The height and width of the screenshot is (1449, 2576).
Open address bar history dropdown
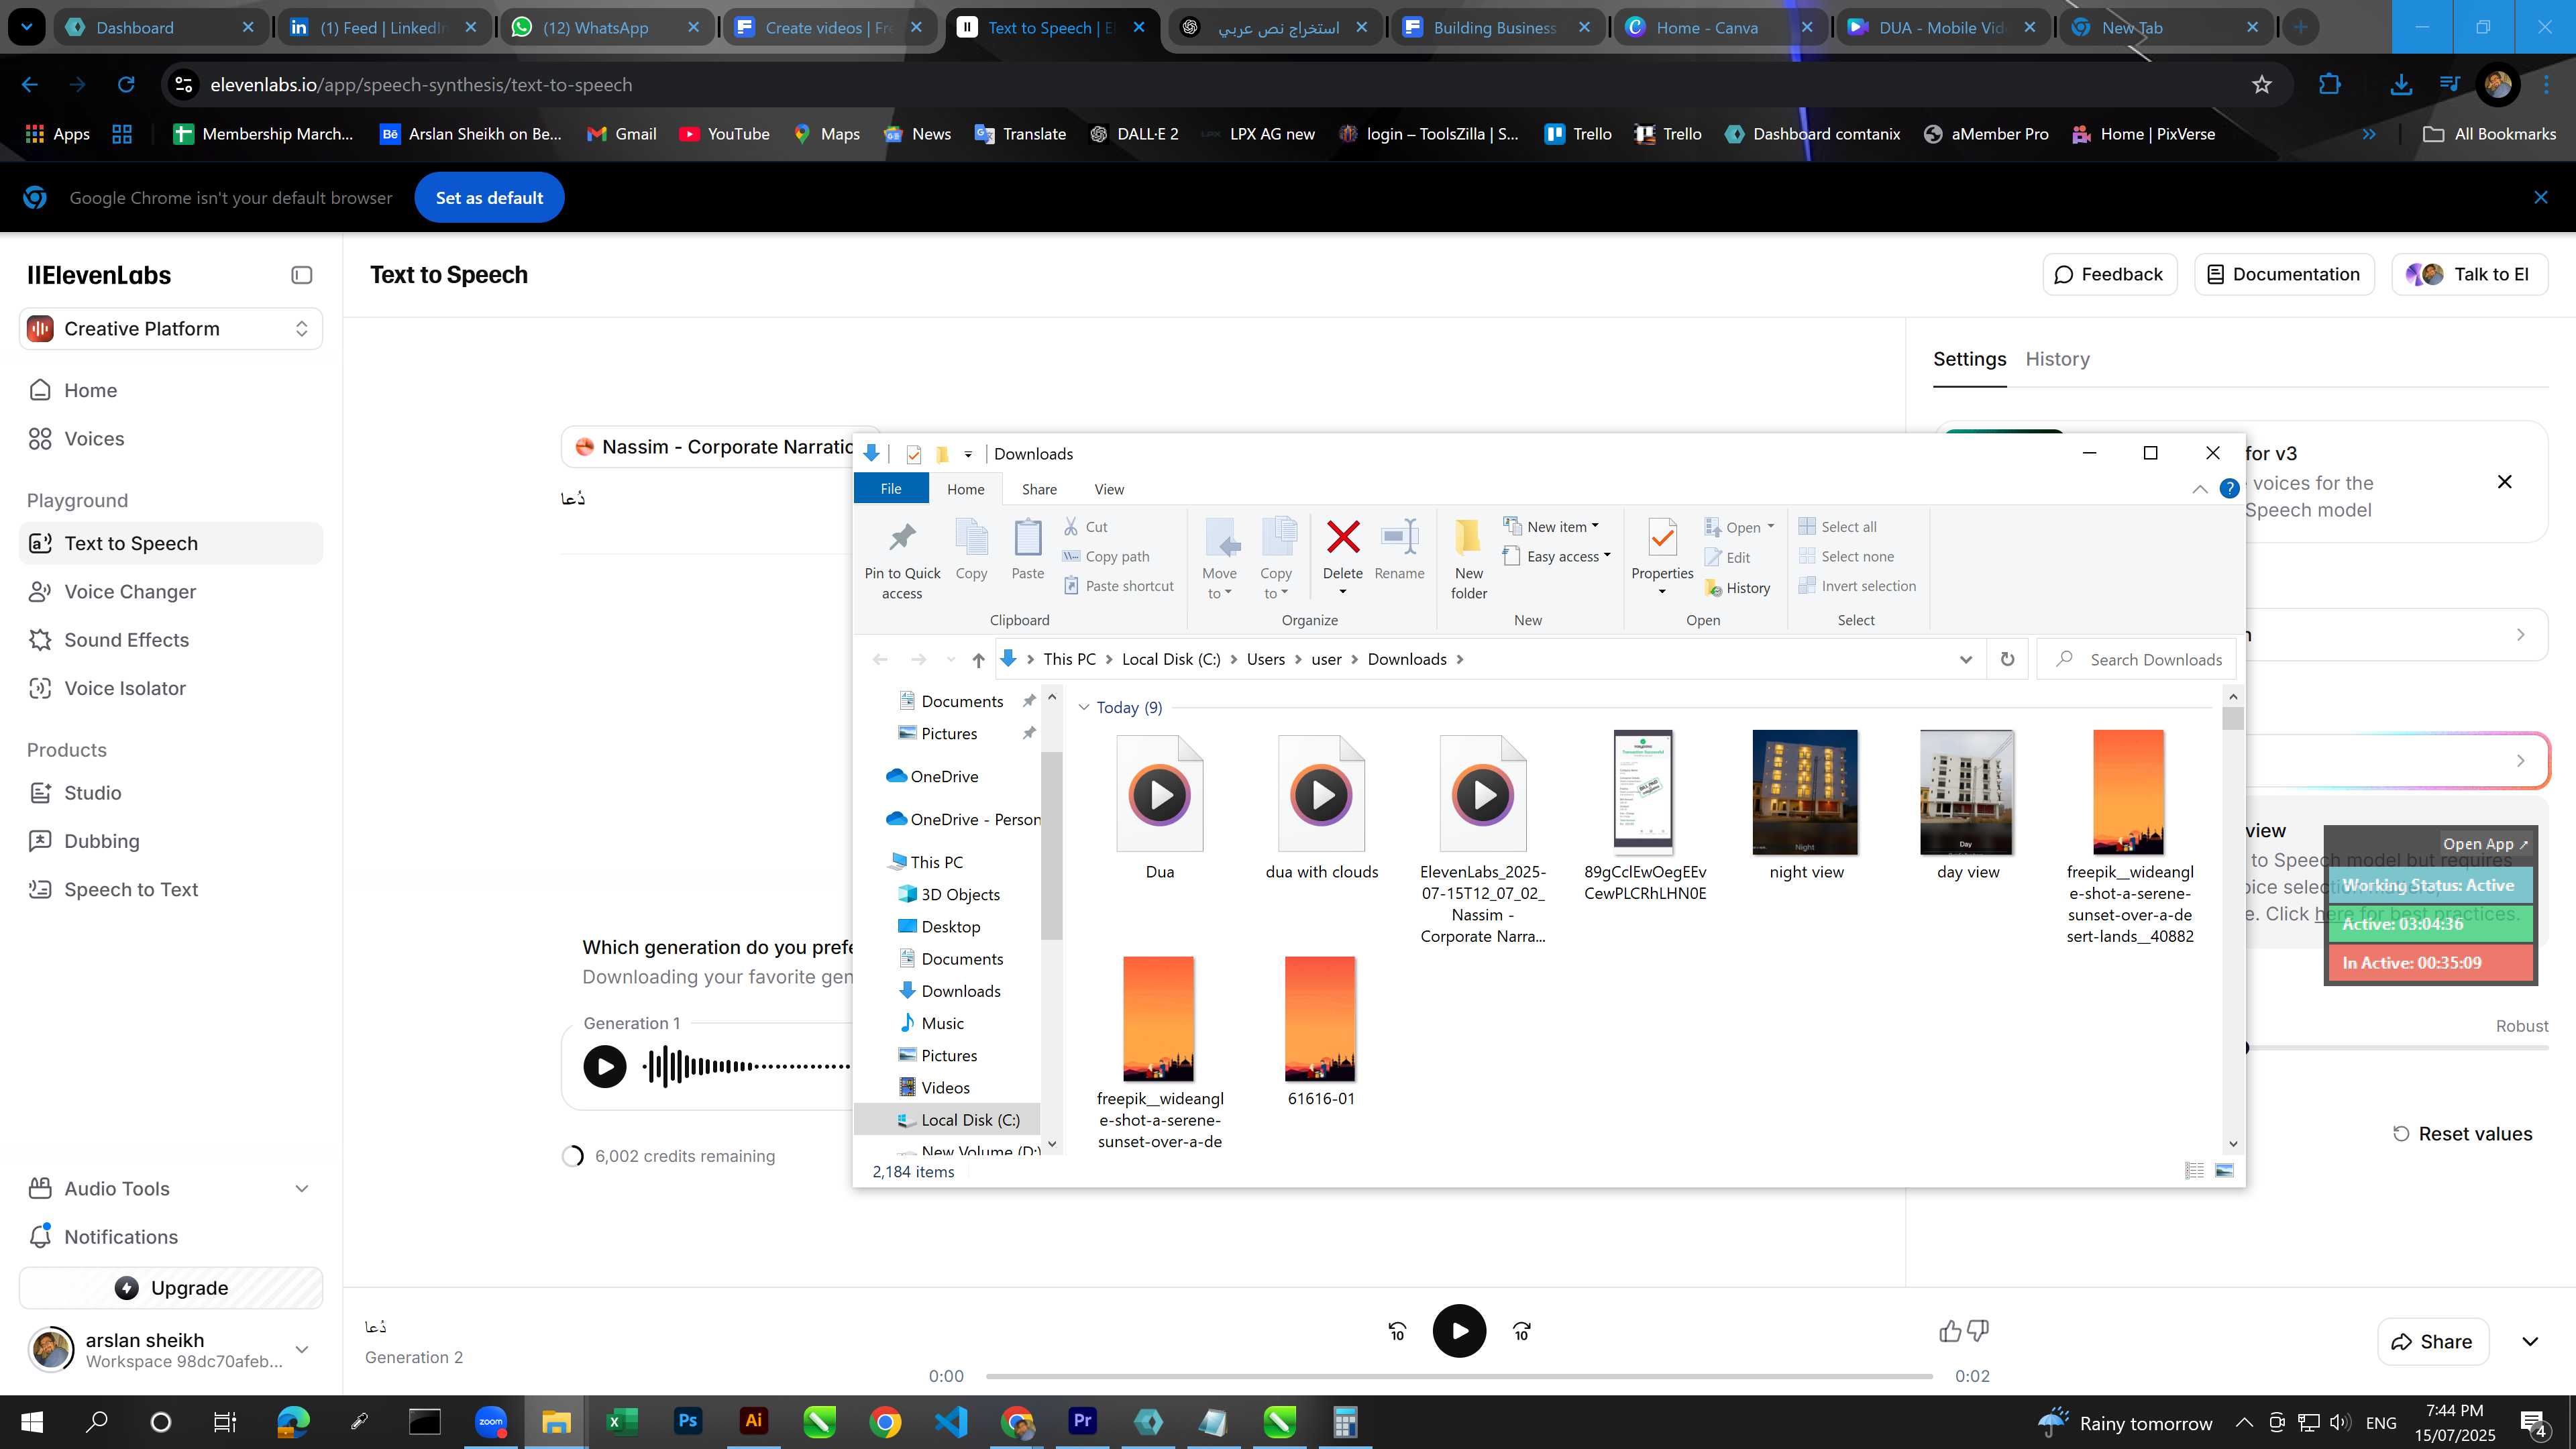point(1965,659)
